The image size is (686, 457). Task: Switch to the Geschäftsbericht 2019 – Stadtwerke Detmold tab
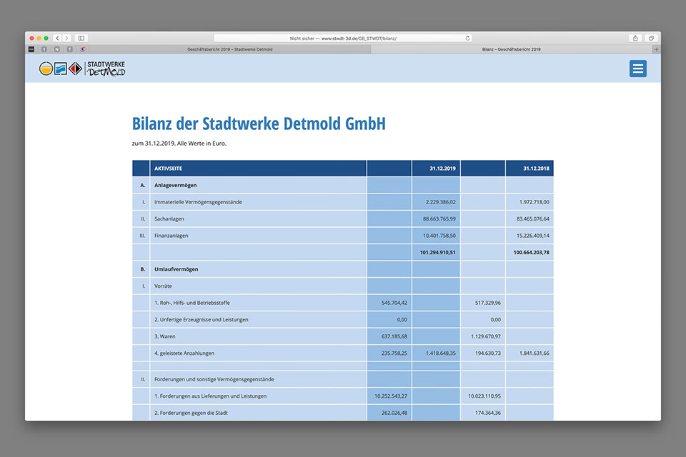[x=229, y=49]
